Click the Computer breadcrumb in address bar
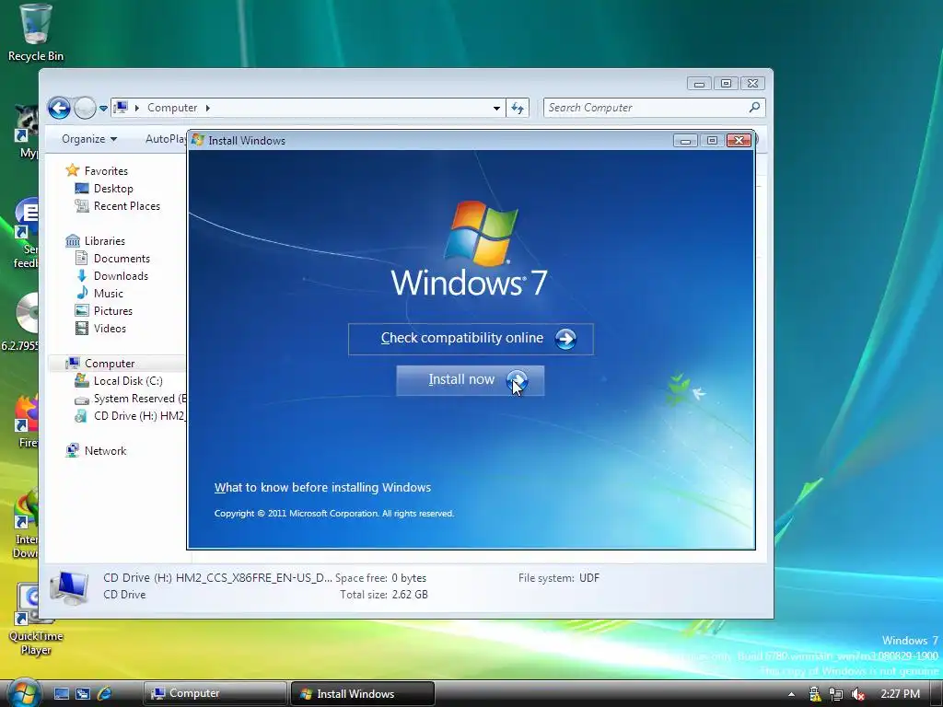Image resolution: width=943 pixels, height=707 pixels. click(172, 108)
